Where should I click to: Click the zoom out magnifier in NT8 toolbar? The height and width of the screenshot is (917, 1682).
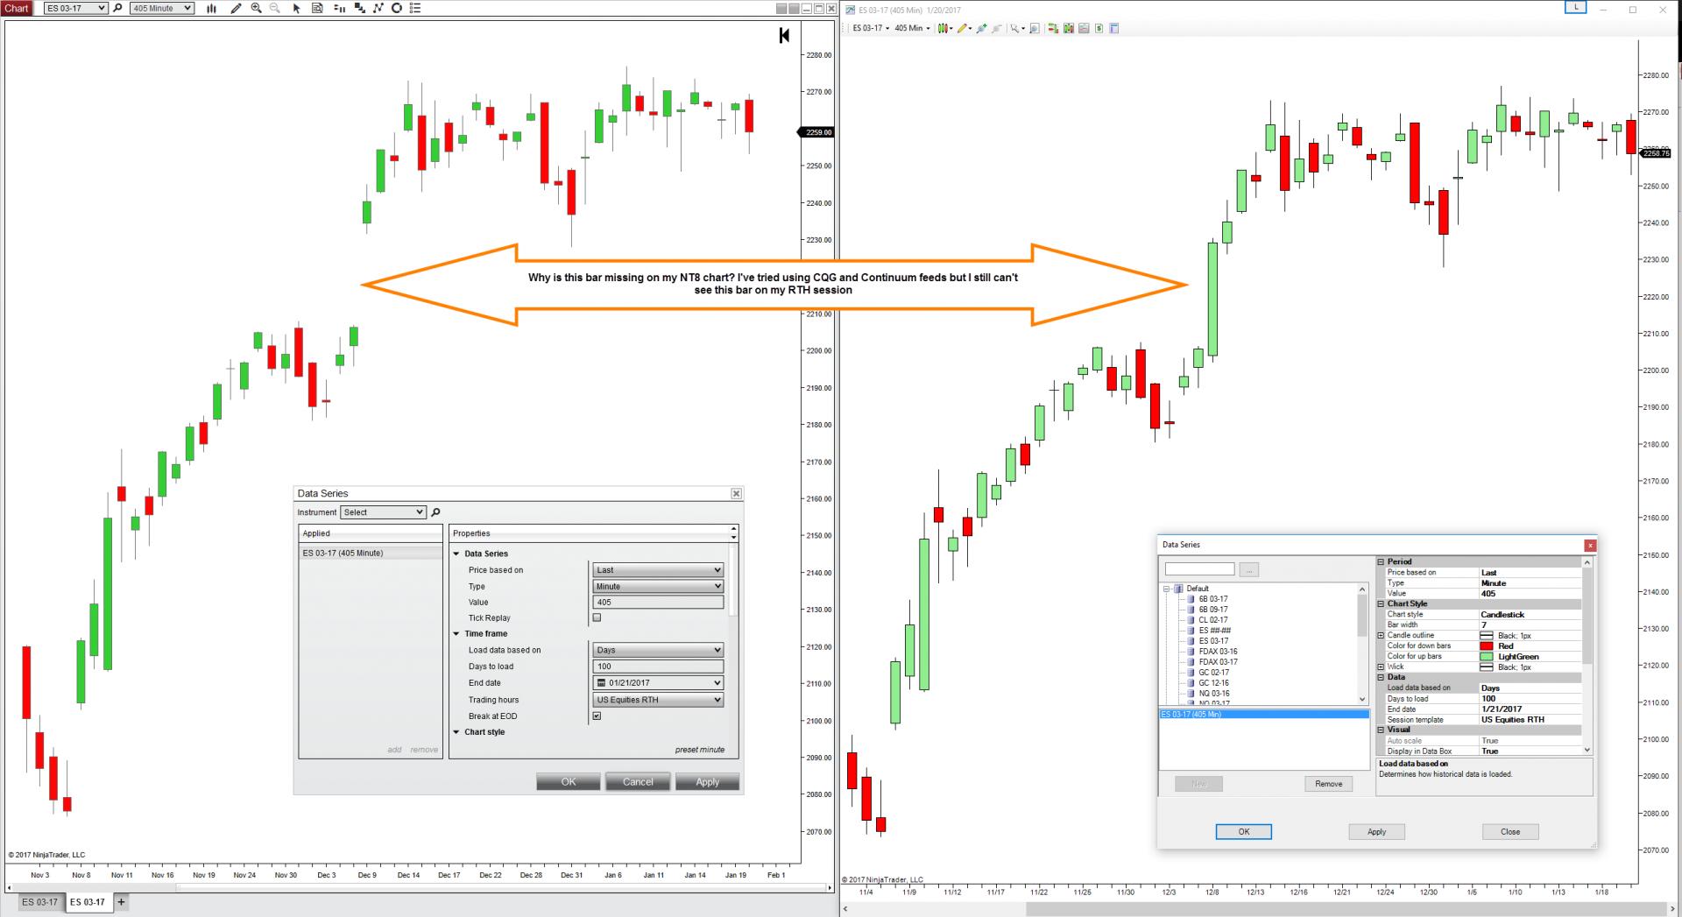click(275, 8)
